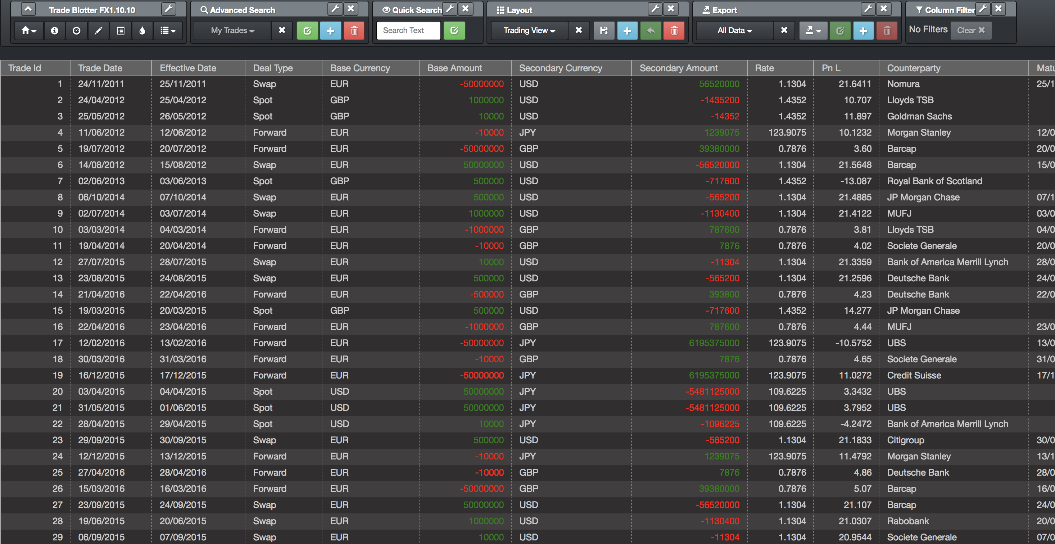Click the Secondary Currency column header
Viewport: 1055px width, 544px height.
click(x=571, y=68)
